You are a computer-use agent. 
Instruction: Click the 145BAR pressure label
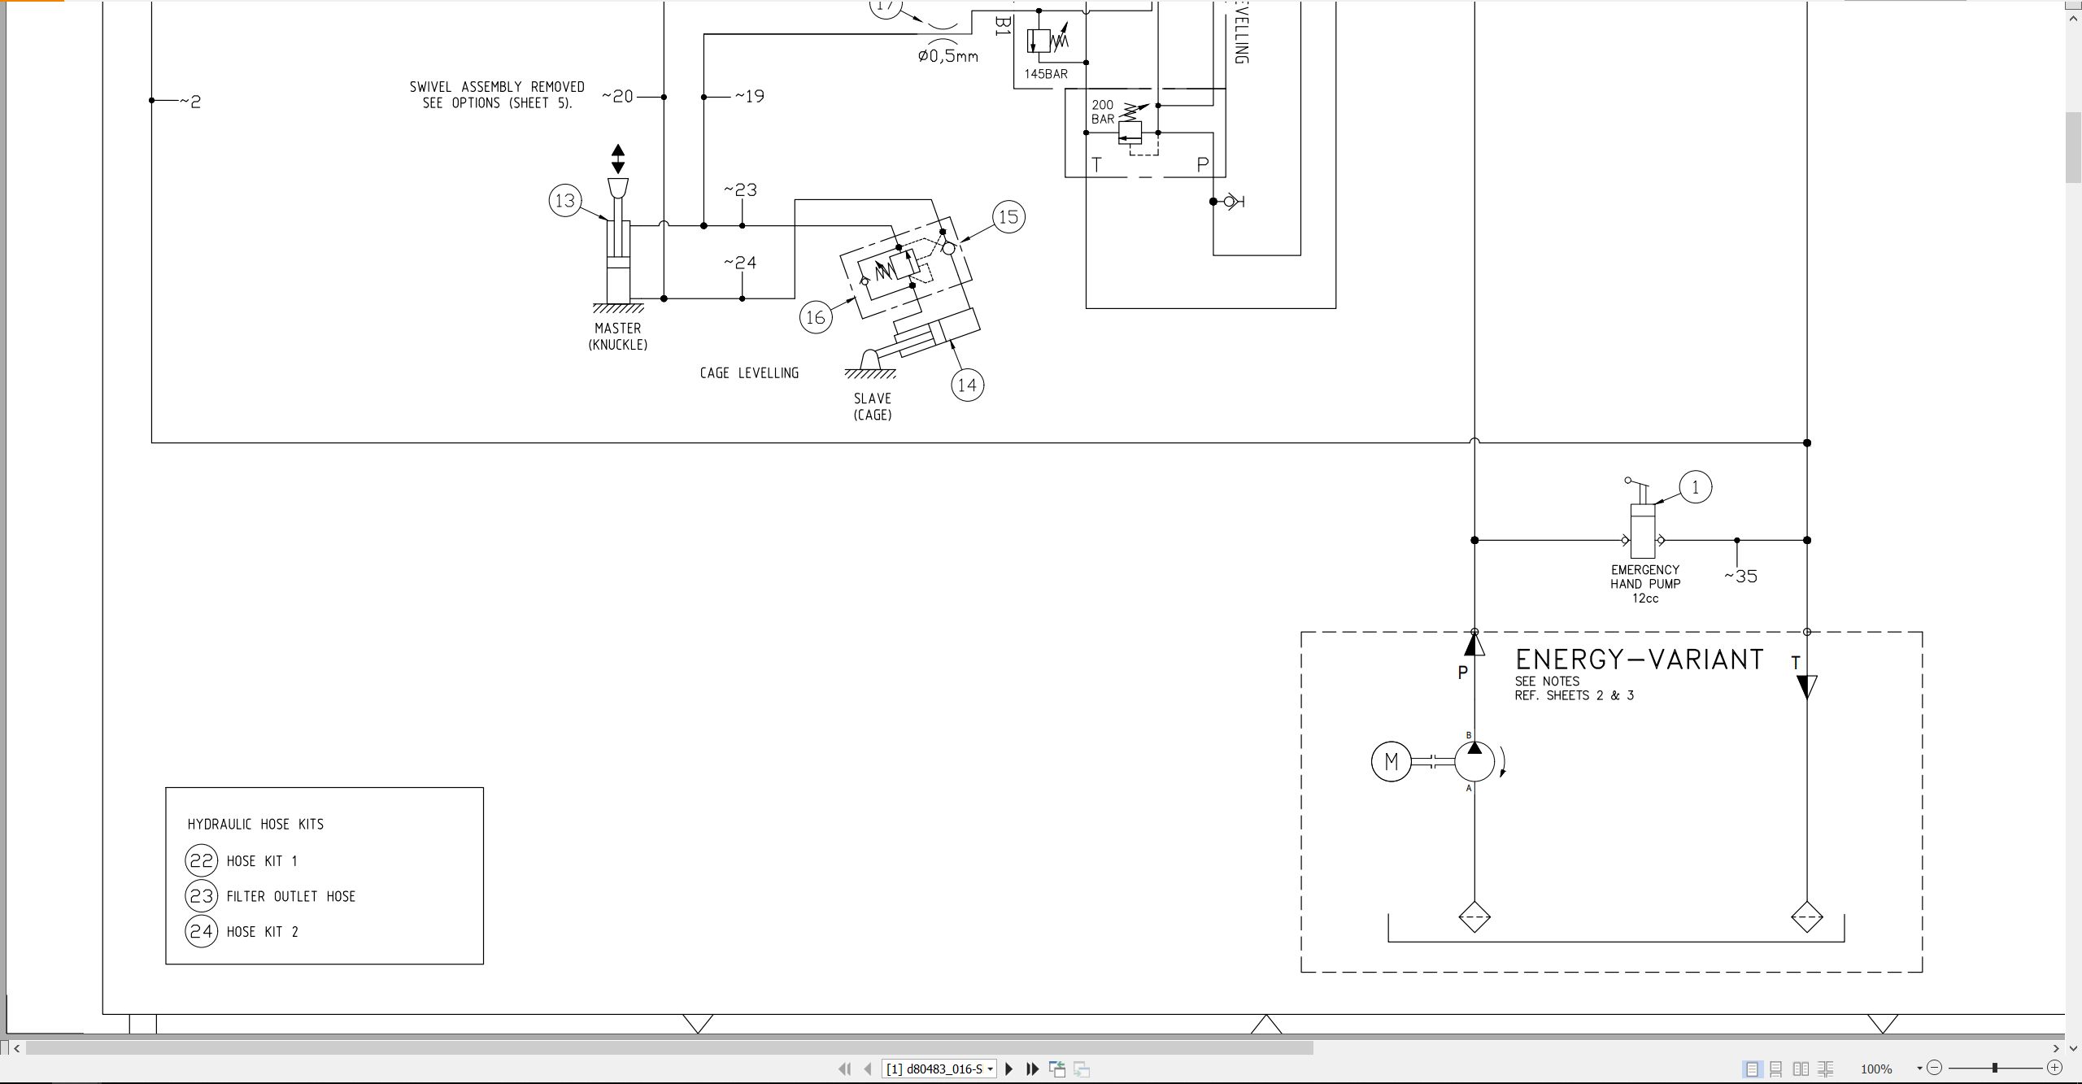coord(1046,74)
